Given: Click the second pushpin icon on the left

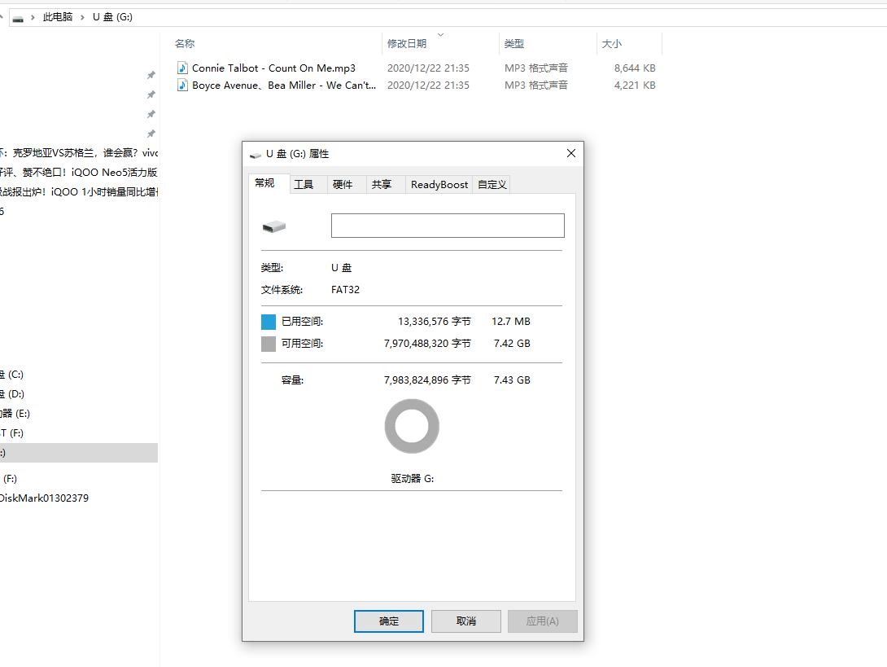Looking at the screenshot, I should click(x=151, y=94).
